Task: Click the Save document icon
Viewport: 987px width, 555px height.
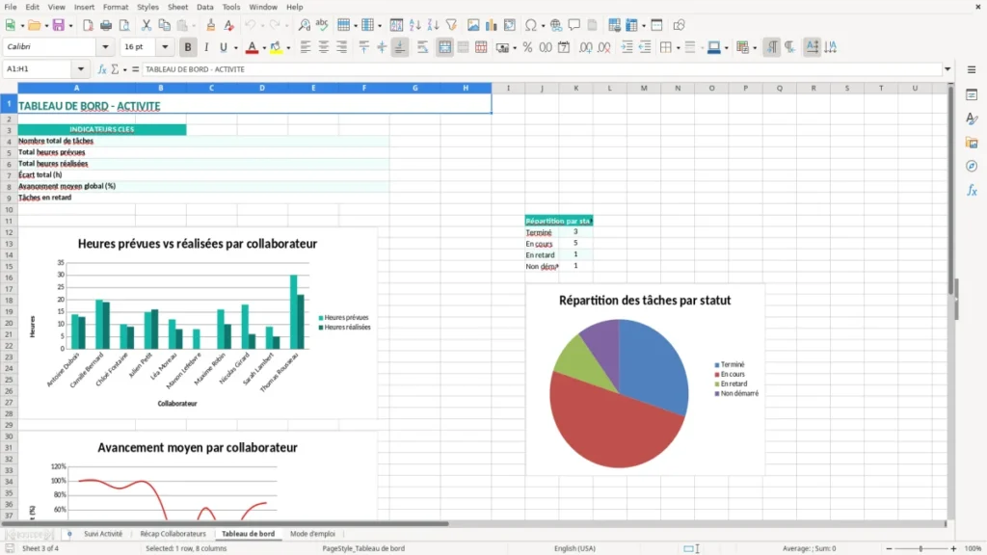Action: [59, 25]
